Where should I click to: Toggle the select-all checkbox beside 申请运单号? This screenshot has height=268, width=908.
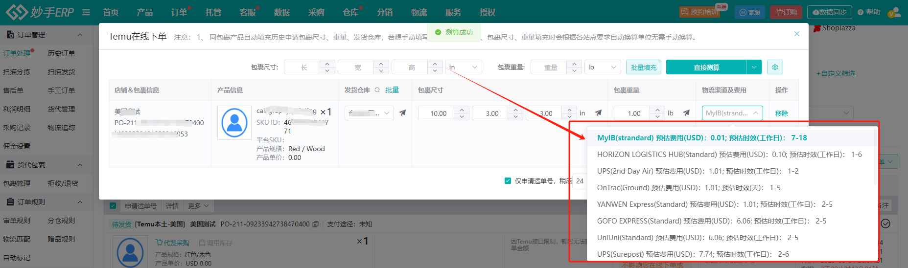pyautogui.click(x=113, y=206)
